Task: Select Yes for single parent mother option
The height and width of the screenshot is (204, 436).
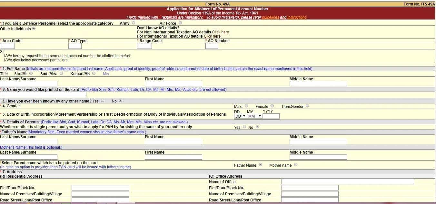Action: coord(244,127)
